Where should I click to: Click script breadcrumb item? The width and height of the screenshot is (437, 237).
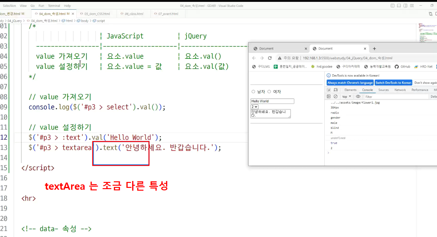coord(99,21)
